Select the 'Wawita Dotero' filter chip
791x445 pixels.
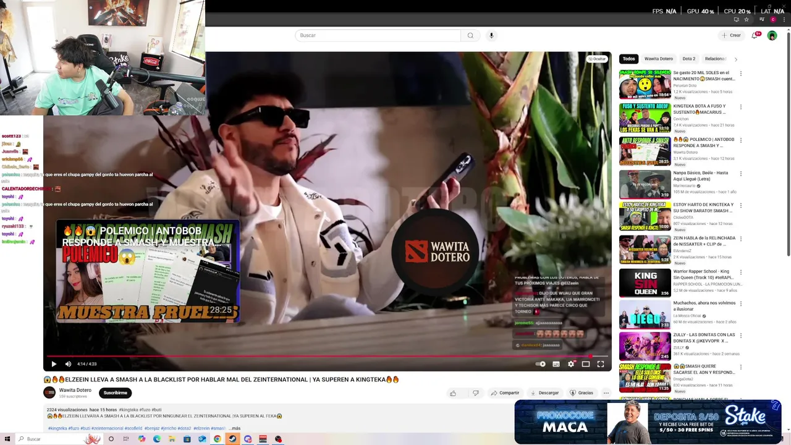[x=659, y=59]
